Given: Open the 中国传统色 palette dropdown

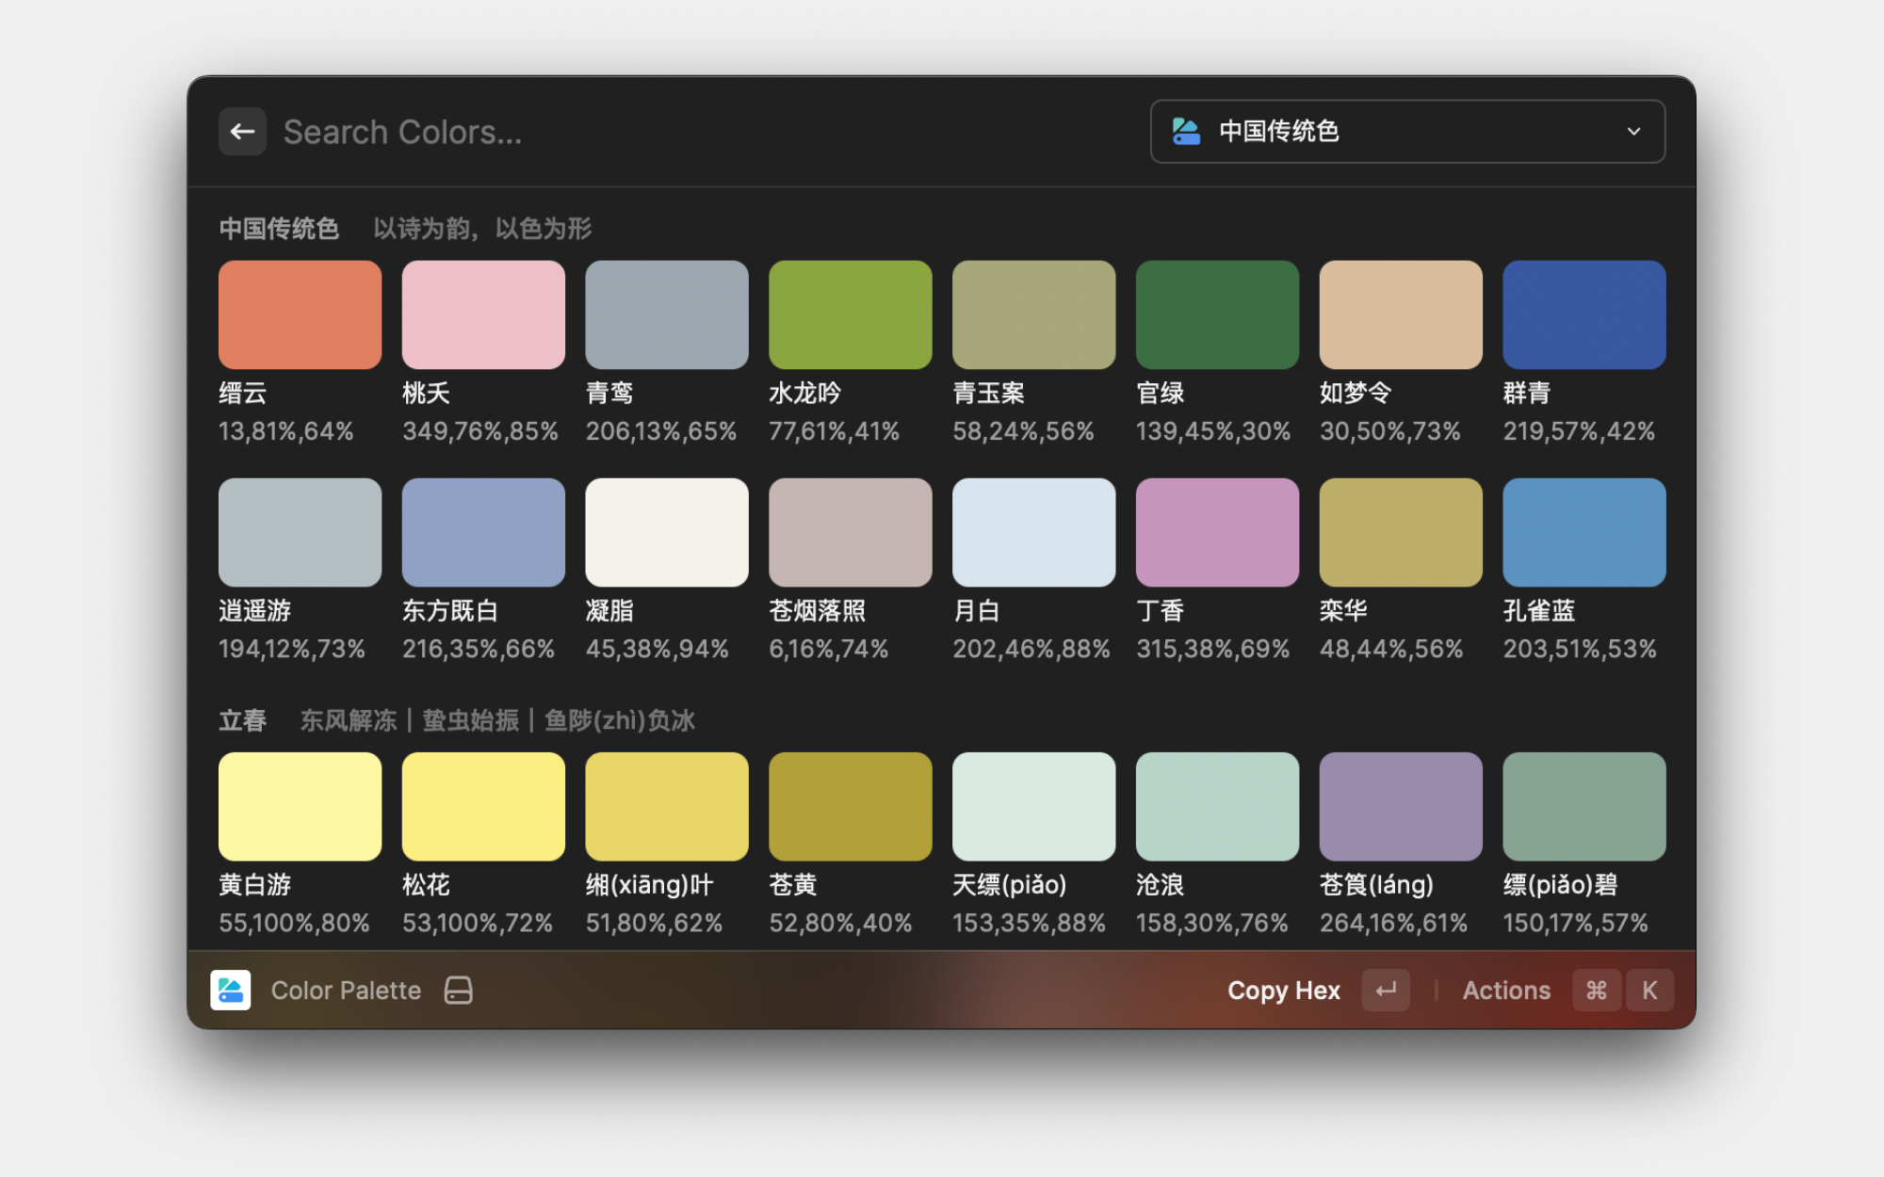Looking at the screenshot, I should point(1406,132).
